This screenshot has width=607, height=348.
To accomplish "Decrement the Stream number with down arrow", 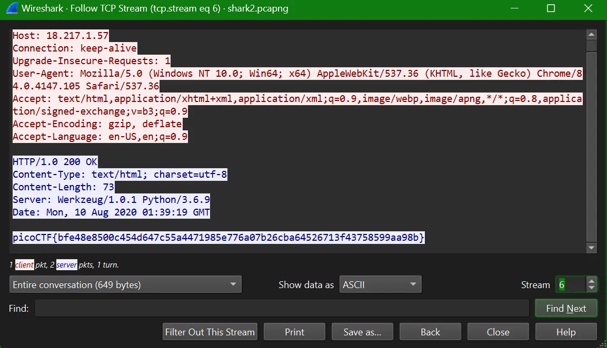I will (x=592, y=288).
